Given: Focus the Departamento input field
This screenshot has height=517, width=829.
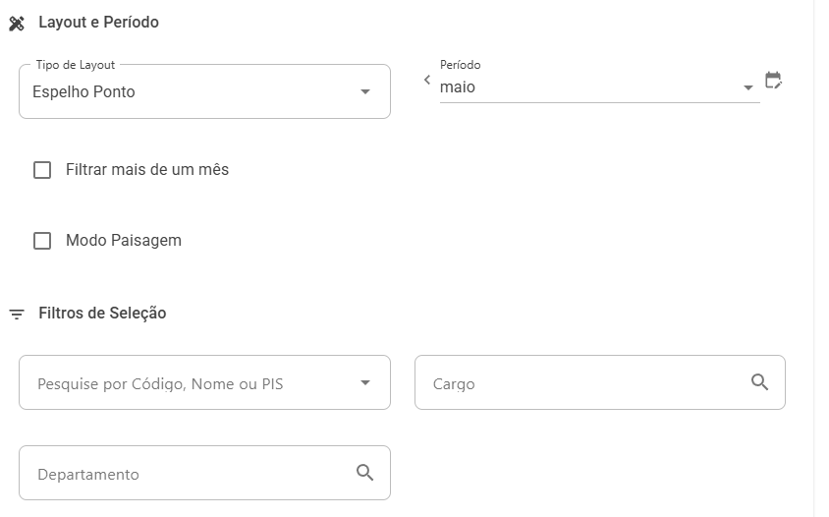Looking at the screenshot, I should click(x=204, y=473).
